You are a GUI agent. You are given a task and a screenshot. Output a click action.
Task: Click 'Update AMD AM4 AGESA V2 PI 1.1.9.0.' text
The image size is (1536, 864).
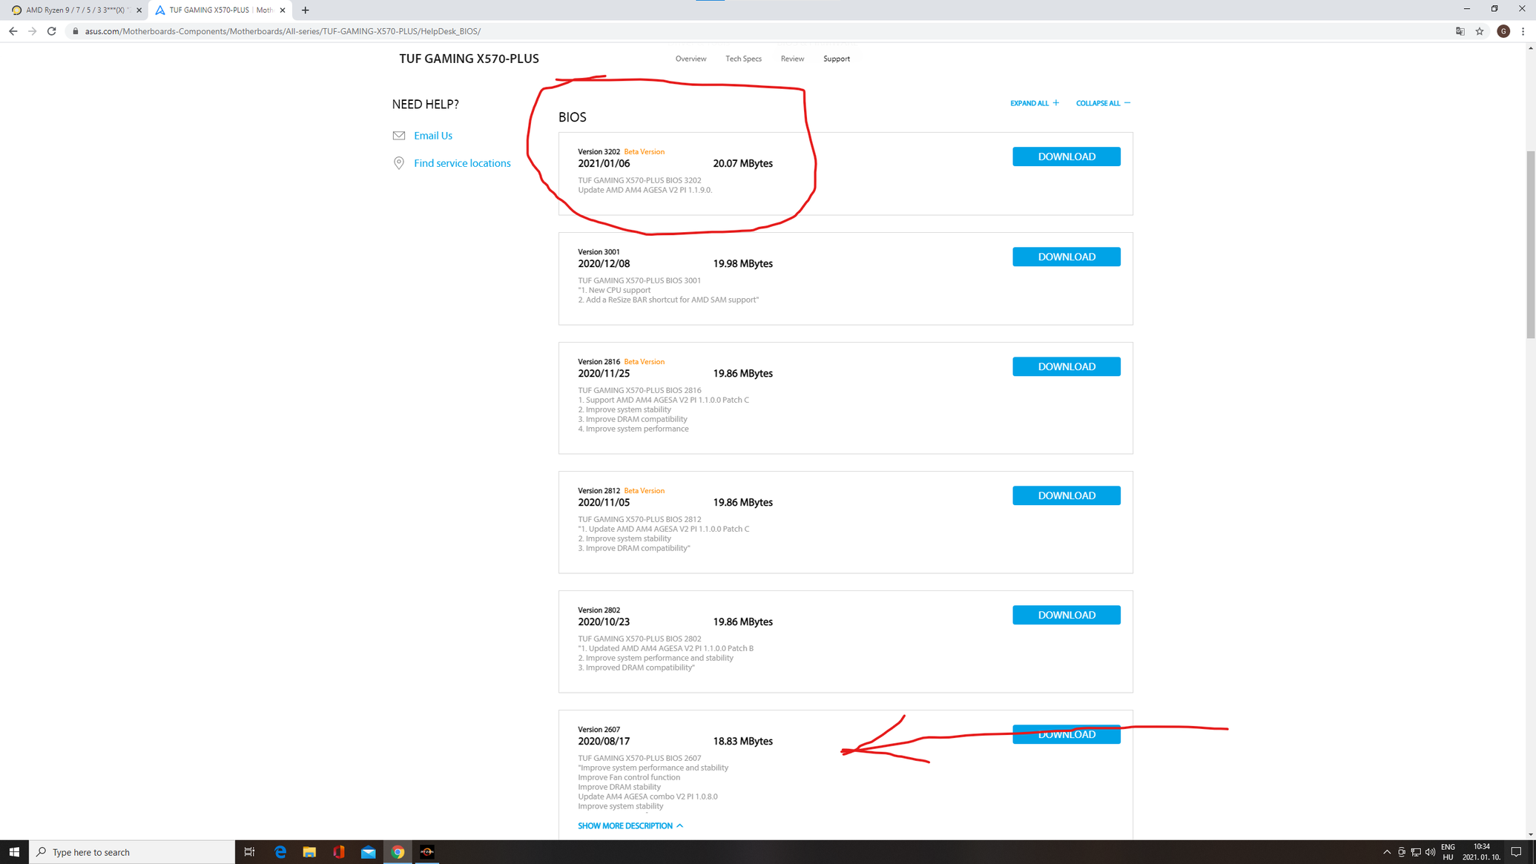click(x=645, y=190)
